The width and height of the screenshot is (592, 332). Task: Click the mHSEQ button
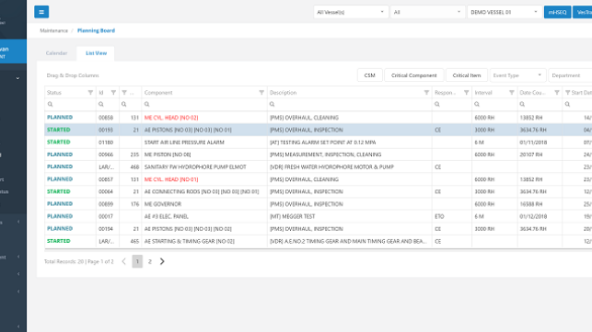(x=557, y=12)
